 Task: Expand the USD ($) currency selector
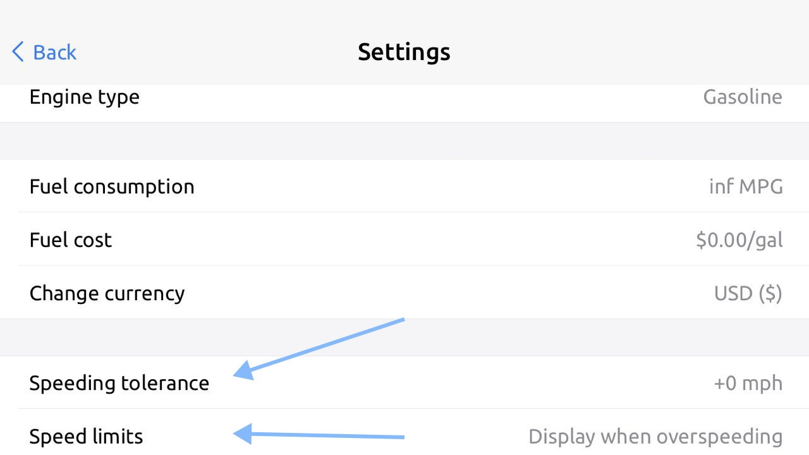[748, 293]
